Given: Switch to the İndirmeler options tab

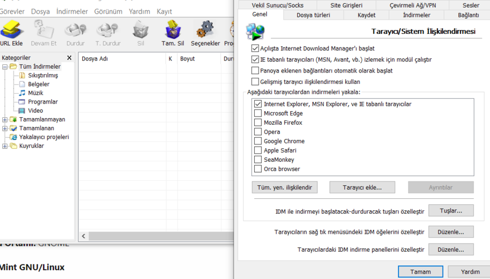Looking at the screenshot, I should coord(416,15).
